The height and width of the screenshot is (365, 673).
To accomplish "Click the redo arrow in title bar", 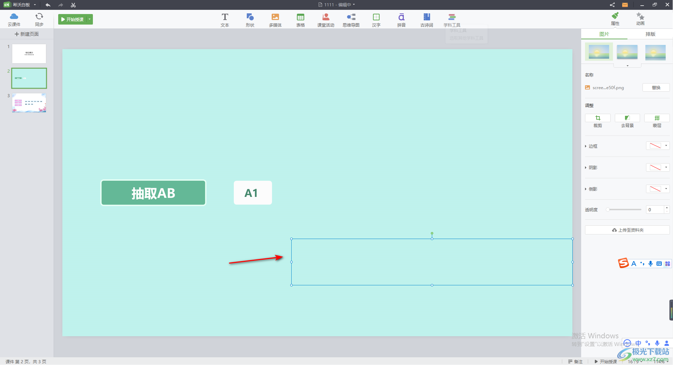I will click(x=61, y=5).
